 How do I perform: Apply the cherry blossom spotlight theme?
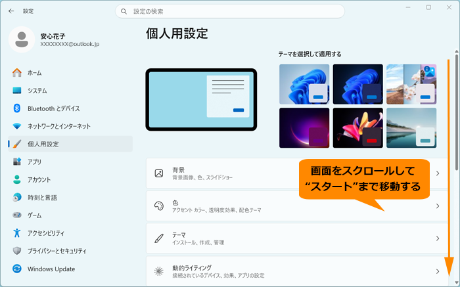click(411, 84)
